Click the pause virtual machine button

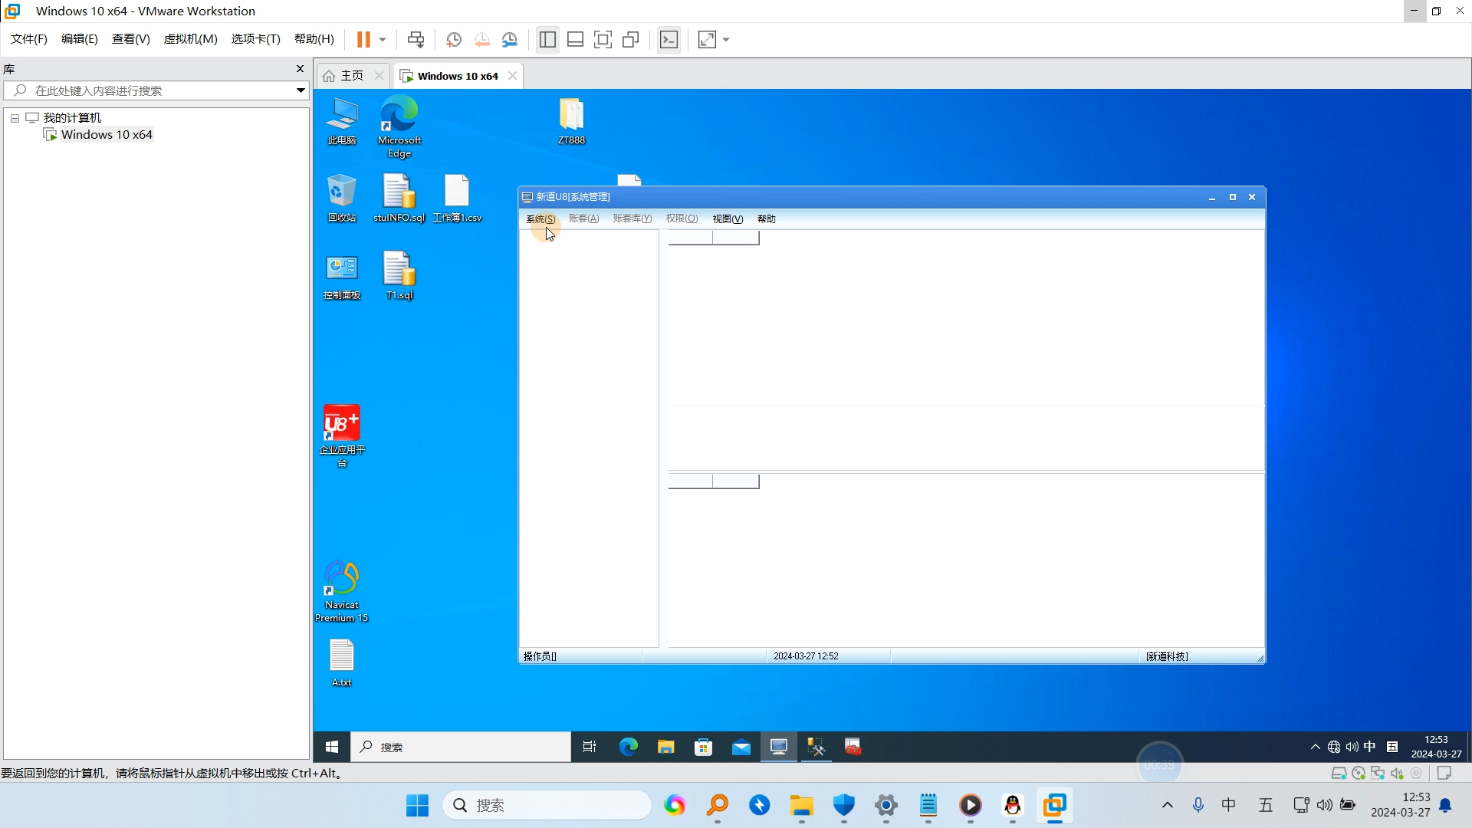pyautogui.click(x=363, y=39)
